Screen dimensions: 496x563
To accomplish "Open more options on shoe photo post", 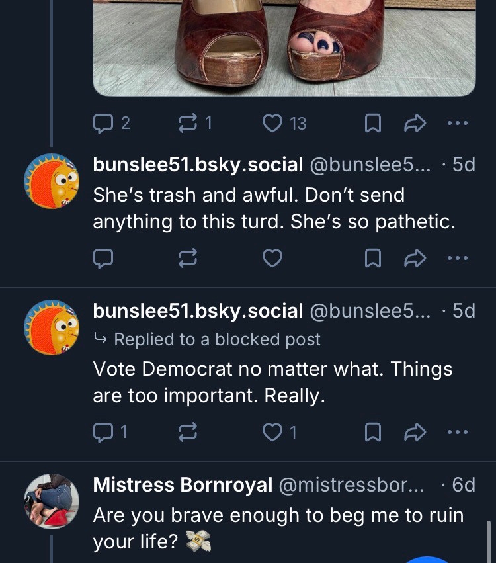I will 457,123.
